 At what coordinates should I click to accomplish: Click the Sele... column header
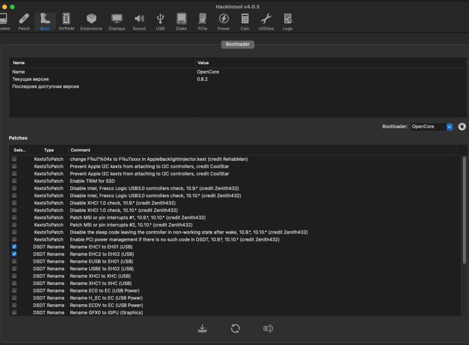coord(19,150)
